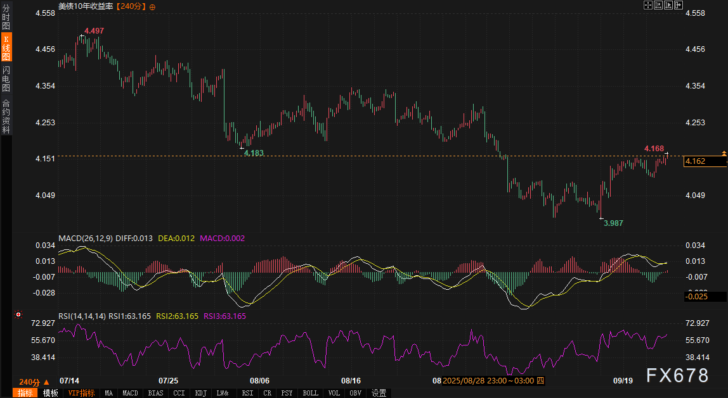Click the expand-panel arrow icon at top right
728x398 pixels.
(678, 6)
